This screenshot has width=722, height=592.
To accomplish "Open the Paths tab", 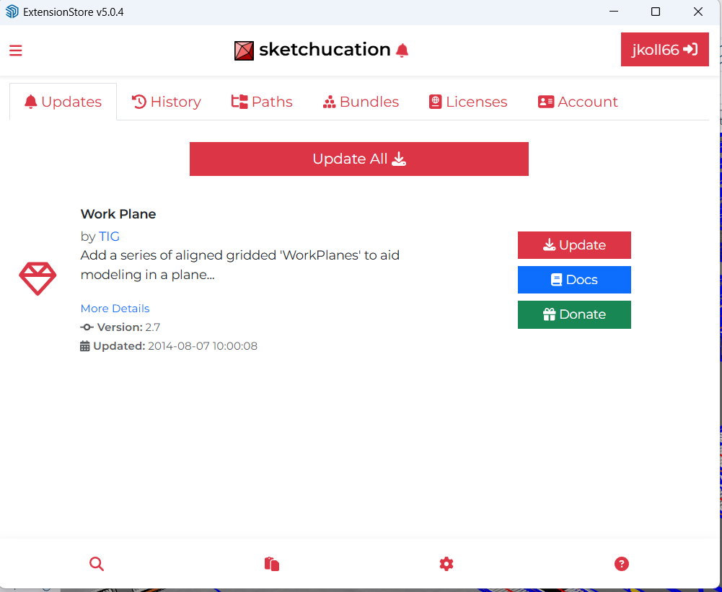I will 262,102.
